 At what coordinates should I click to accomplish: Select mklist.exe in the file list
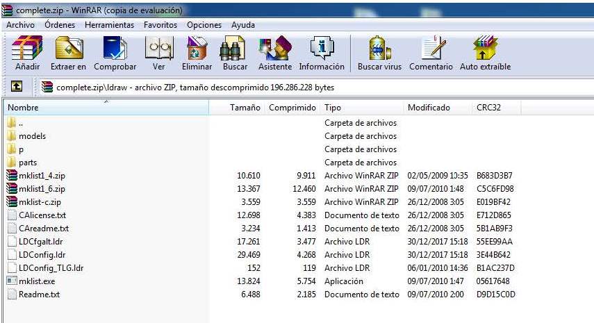35,281
